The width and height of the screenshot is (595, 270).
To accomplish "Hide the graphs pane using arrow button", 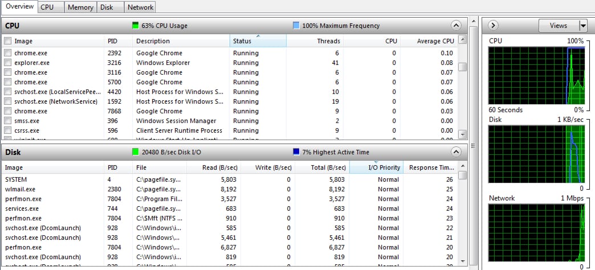I will (x=494, y=26).
